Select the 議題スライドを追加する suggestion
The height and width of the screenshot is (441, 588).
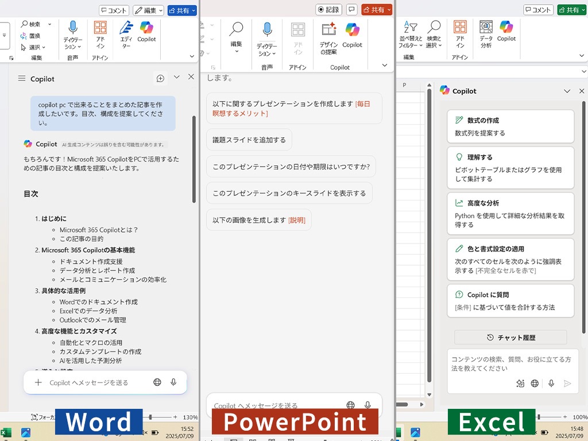click(249, 140)
